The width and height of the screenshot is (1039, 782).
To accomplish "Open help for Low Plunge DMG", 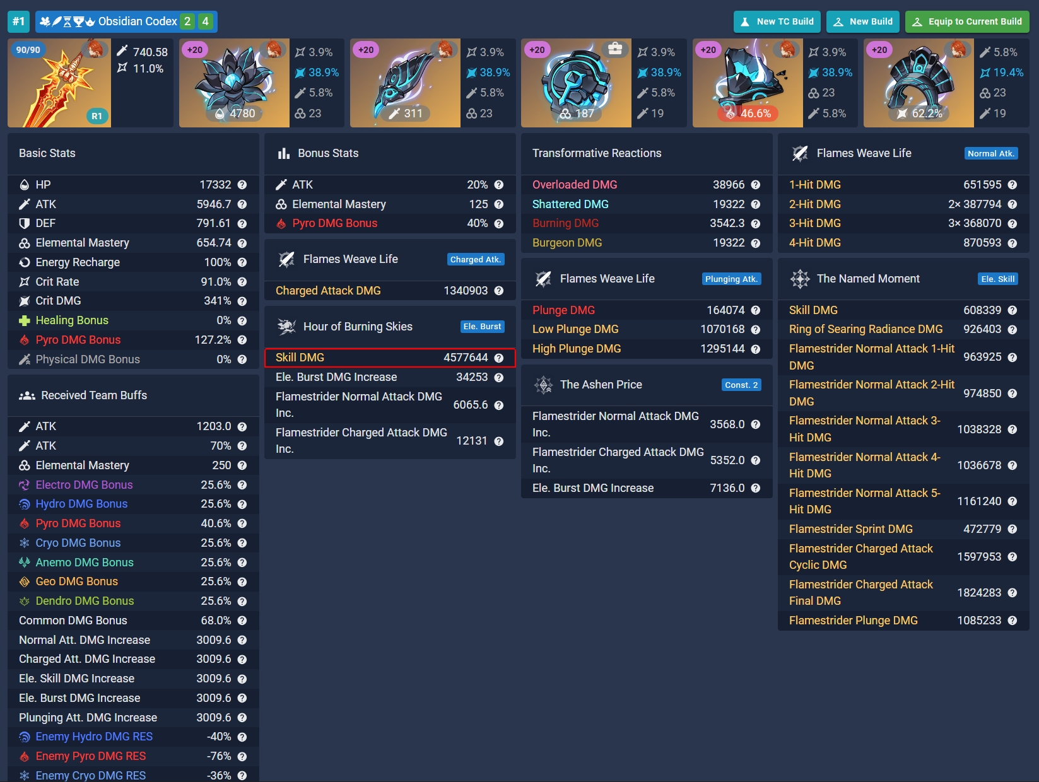I will pos(756,329).
